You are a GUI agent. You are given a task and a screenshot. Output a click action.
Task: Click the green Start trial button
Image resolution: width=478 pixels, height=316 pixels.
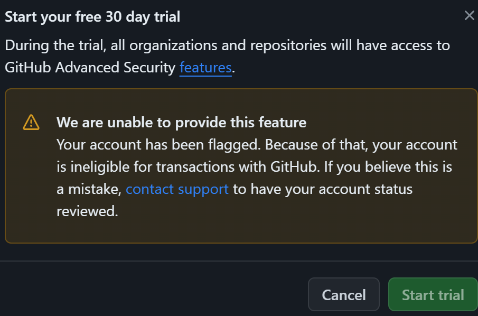433,294
